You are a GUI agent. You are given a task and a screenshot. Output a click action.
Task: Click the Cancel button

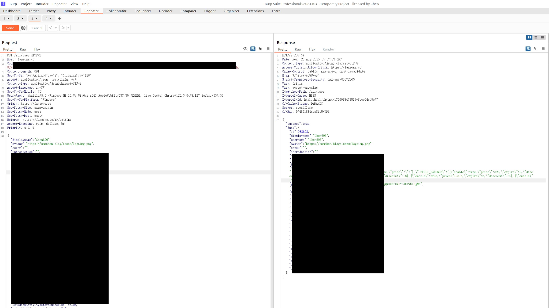point(37,28)
